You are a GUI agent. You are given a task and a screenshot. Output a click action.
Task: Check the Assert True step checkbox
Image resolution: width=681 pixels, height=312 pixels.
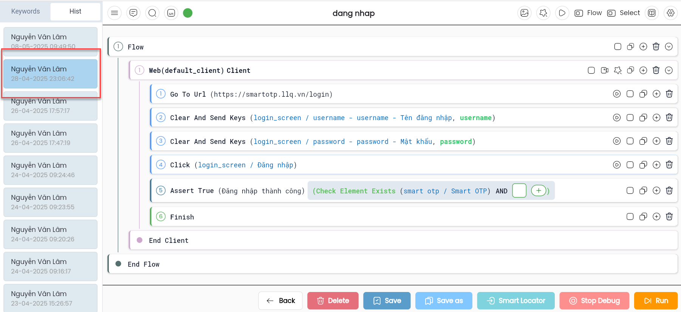pos(630,190)
